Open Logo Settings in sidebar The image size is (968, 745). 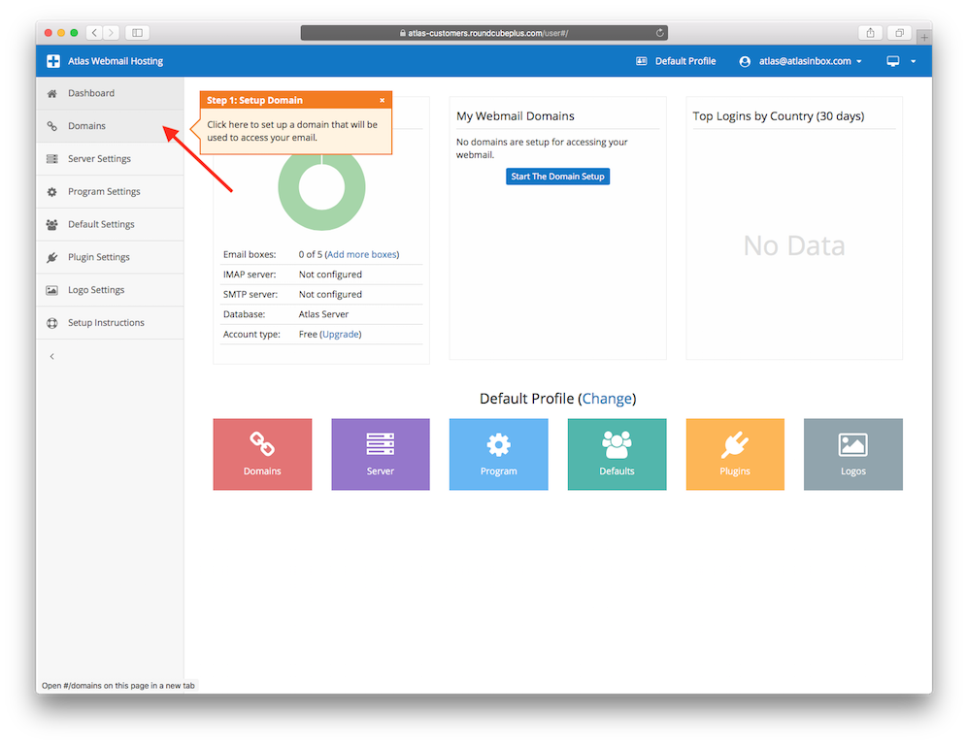tap(110, 290)
